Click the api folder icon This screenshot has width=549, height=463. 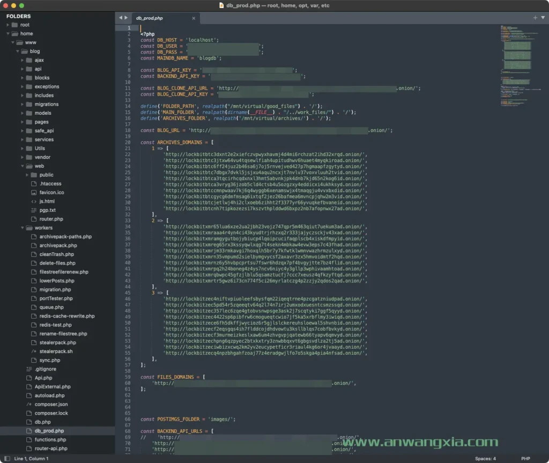[29, 69]
